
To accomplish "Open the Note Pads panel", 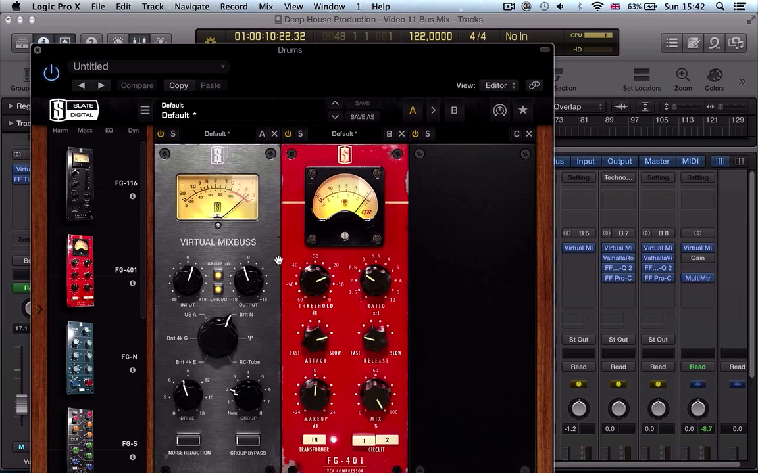I will [x=693, y=43].
